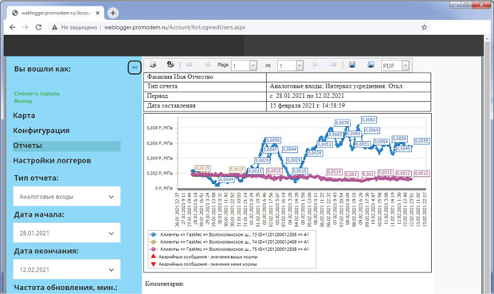Screen dimensions: 494x294
Task: Click the tan legend marker for Волоколамское ш., 74
Action: 154,241
